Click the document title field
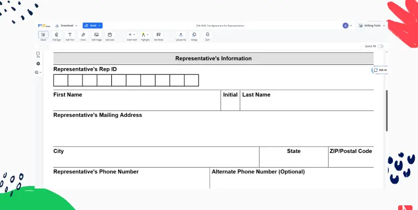418x210 pixels. 220,26
